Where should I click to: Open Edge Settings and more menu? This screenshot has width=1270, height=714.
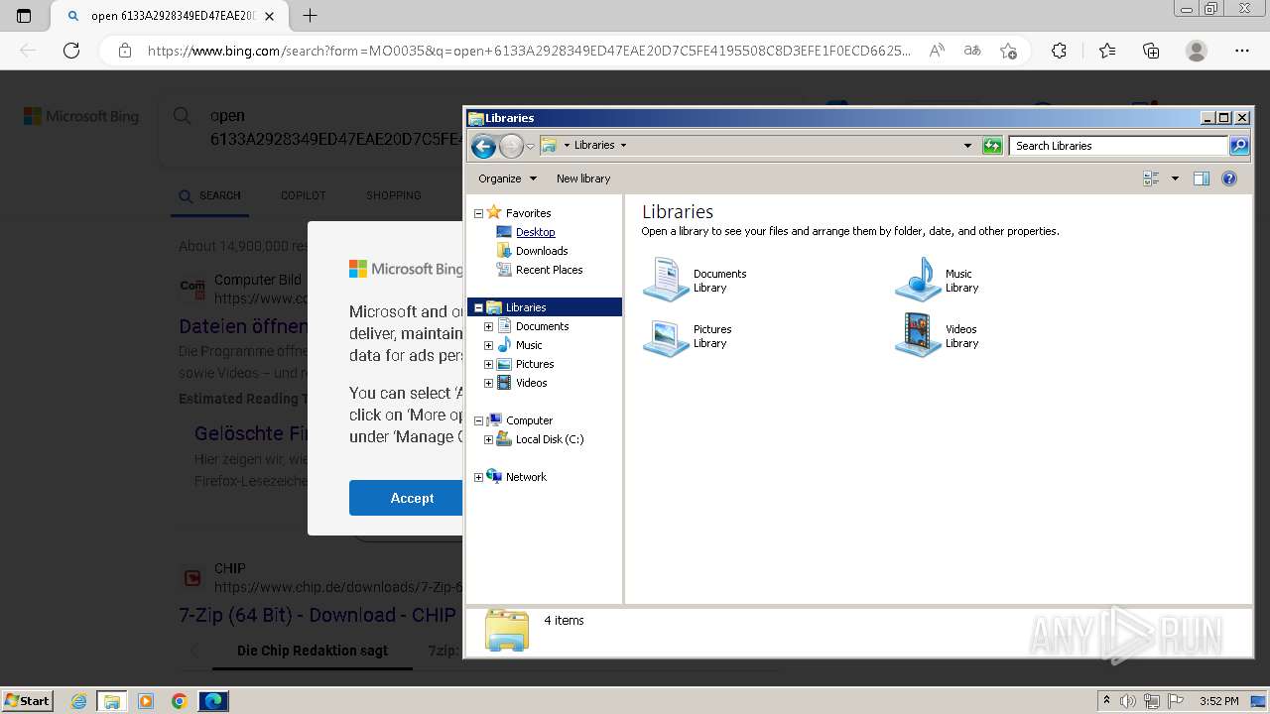tap(1242, 51)
